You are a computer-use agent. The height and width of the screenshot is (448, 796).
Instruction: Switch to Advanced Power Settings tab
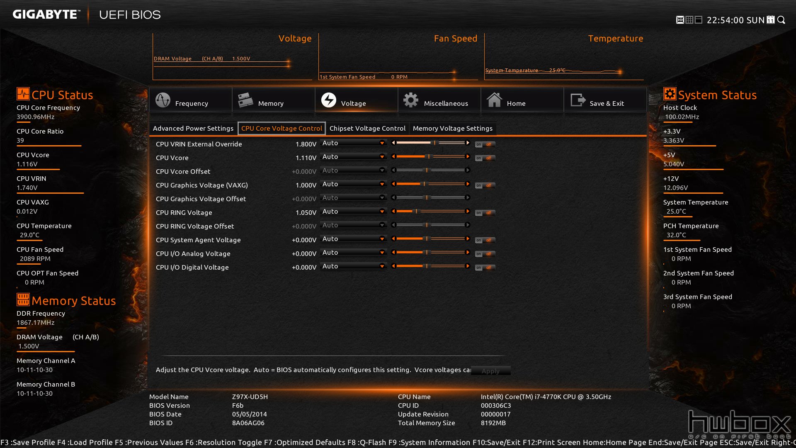(193, 128)
